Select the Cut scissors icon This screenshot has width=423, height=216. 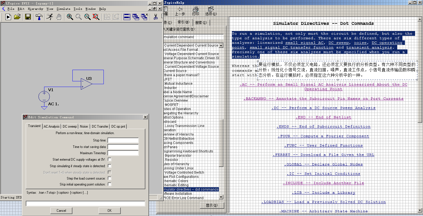tap(156, 17)
